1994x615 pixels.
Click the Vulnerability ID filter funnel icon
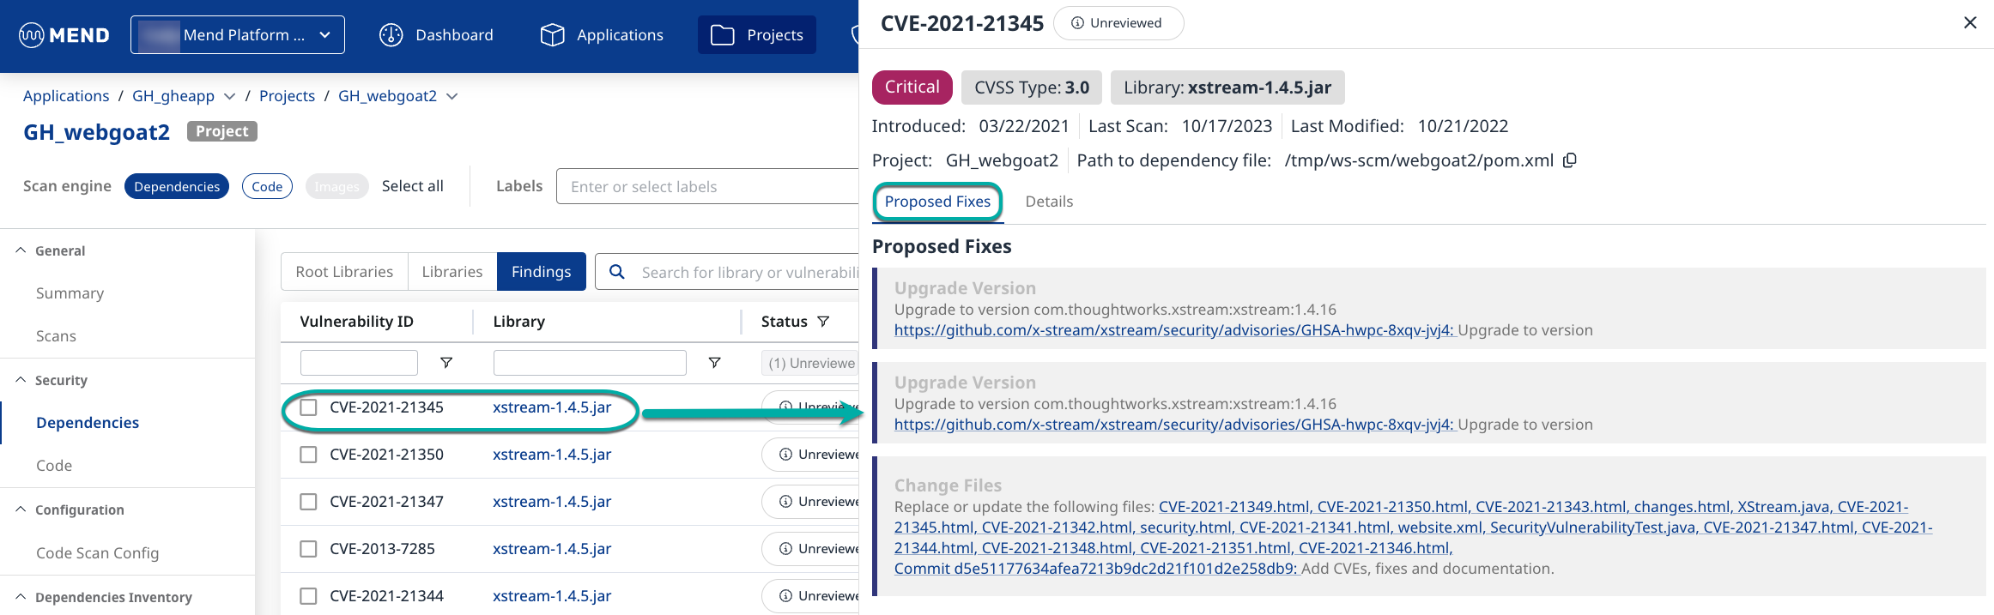446,363
